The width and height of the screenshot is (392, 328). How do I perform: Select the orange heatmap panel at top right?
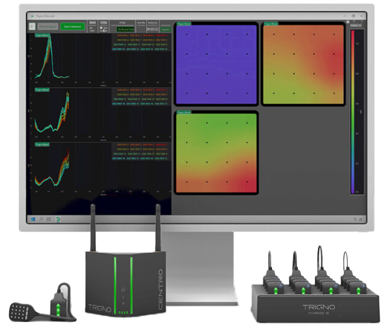[303, 64]
